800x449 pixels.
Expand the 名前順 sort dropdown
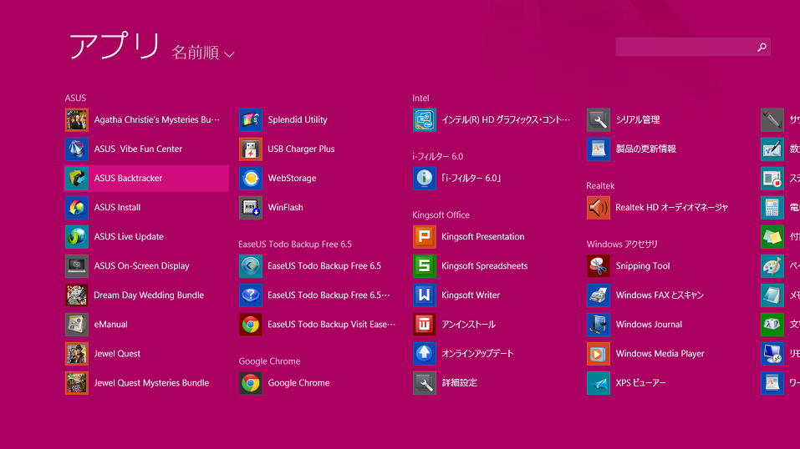203,53
